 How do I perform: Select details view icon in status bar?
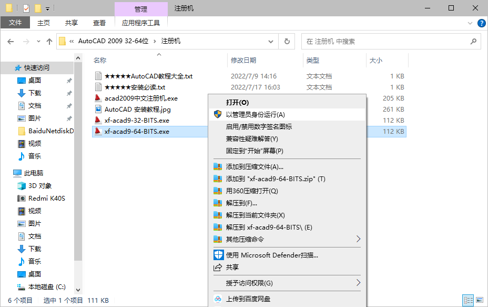click(468, 299)
